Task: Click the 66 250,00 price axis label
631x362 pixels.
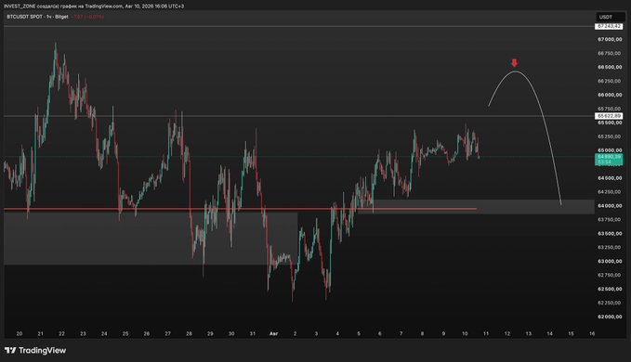Action: click(610, 81)
